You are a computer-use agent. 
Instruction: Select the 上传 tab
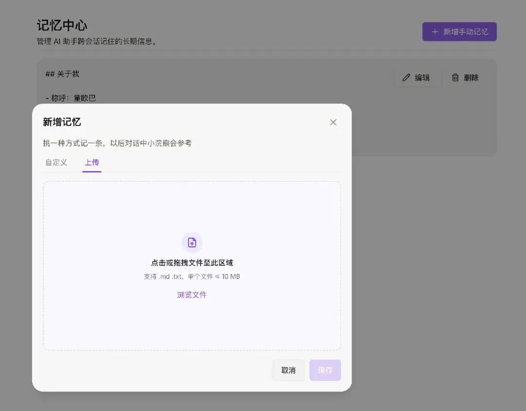point(92,162)
